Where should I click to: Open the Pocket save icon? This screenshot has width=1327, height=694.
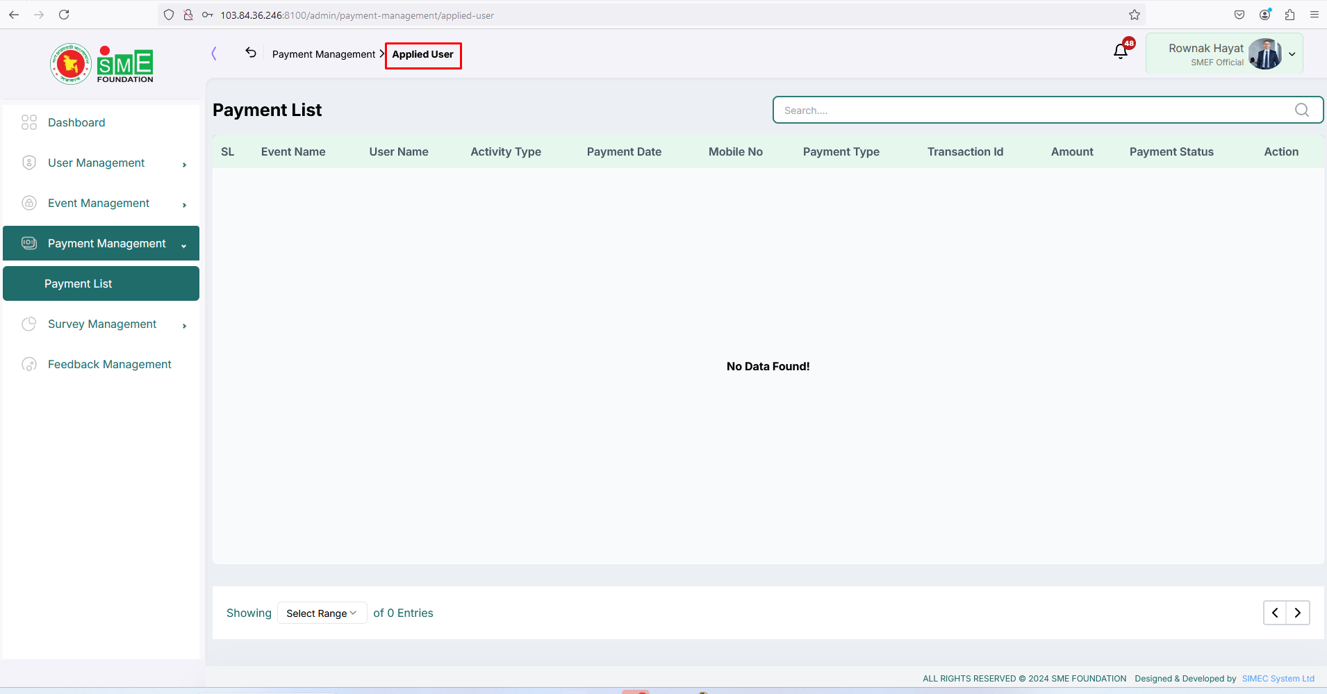click(1239, 15)
